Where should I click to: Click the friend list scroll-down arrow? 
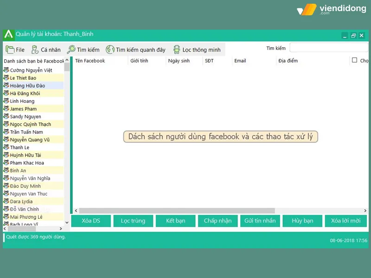[67, 222]
